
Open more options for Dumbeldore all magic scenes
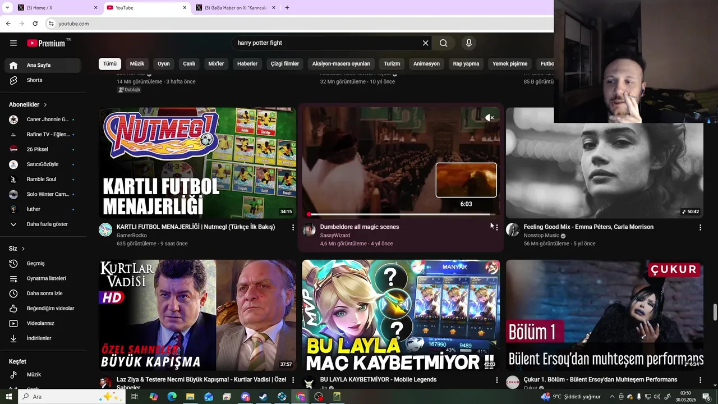(496, 227)
